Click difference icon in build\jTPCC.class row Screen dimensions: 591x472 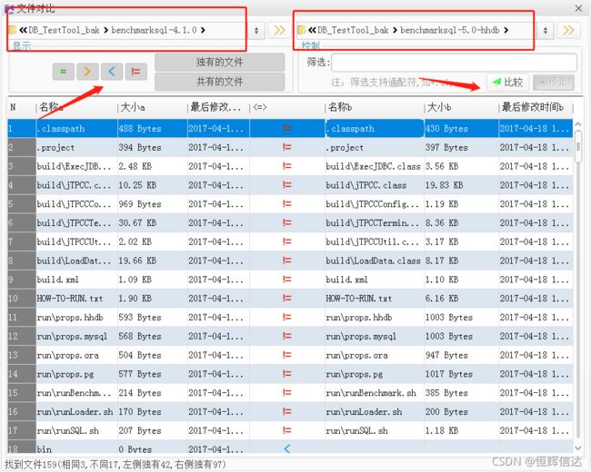286,185
